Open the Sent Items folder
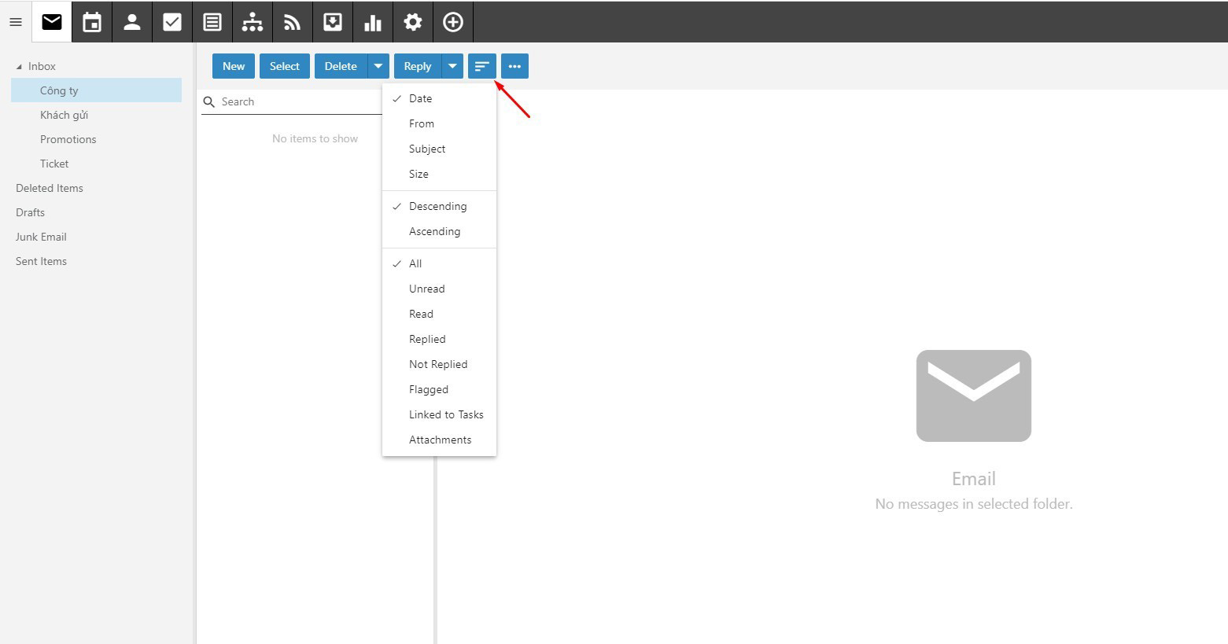This screenshot has width=1228, height=644. (41, 261)
